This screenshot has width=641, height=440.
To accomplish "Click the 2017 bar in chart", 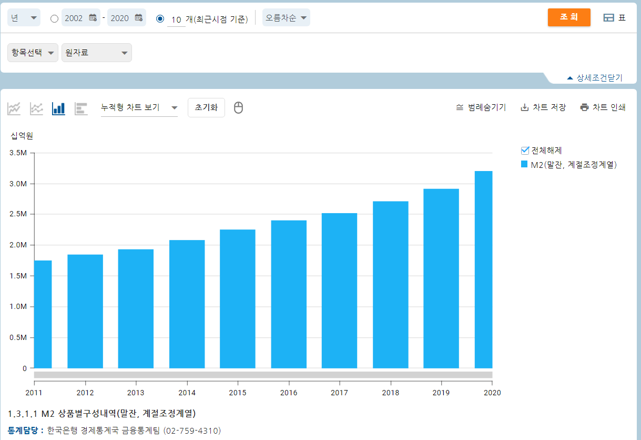I will point(339,291).
